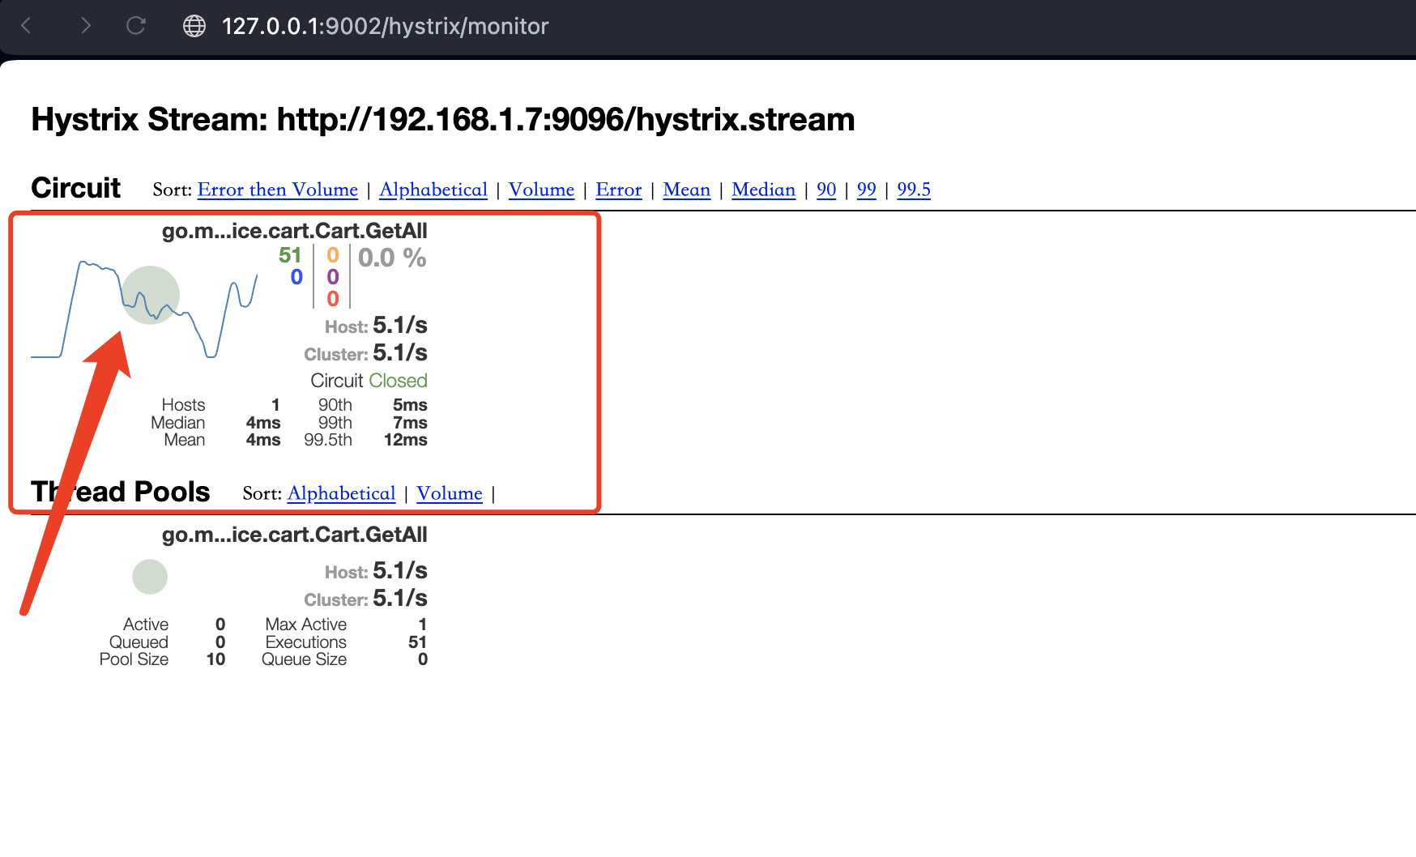This screenshot has height=857, width=1416.
Task: Click the 90th latency value 5ms
Action: pyautogui.click(x=410, y=405)
